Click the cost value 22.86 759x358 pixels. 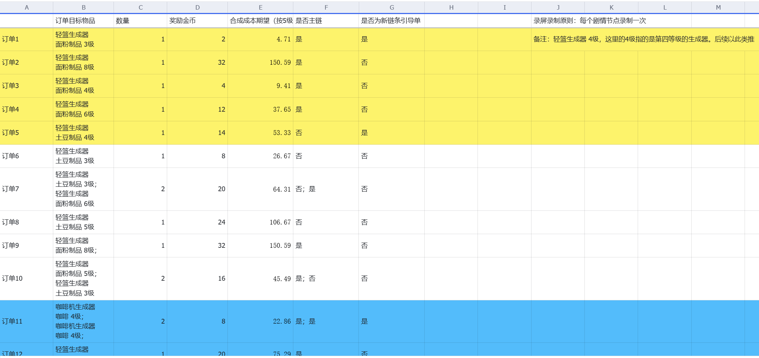coord(260,321)
